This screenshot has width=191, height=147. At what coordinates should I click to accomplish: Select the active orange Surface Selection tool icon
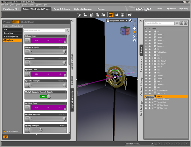tap(111, 15)
